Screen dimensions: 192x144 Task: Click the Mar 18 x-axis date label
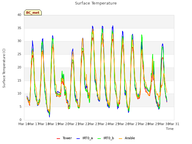tap(44, 124)
